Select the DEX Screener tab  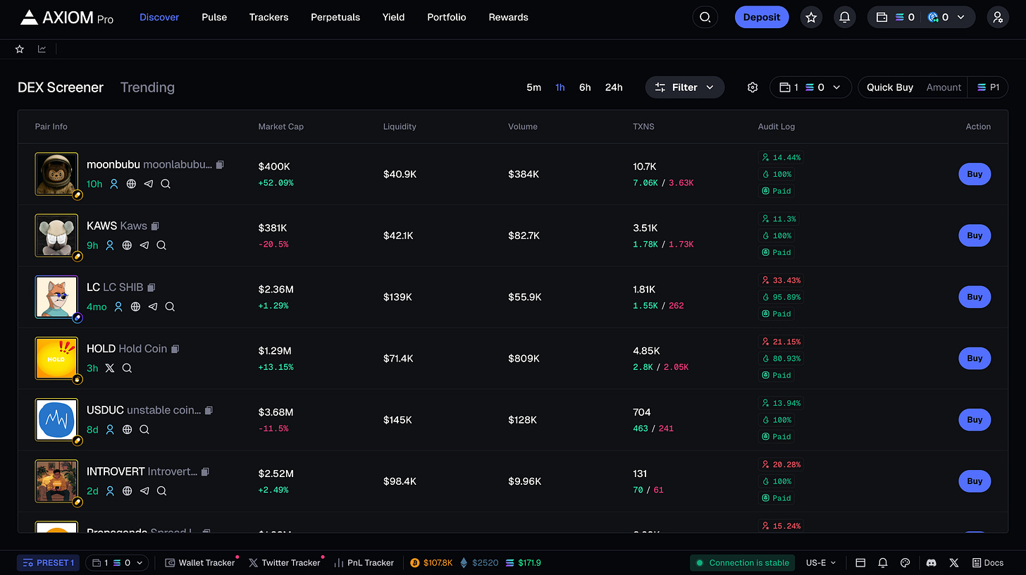click(61, 87)
